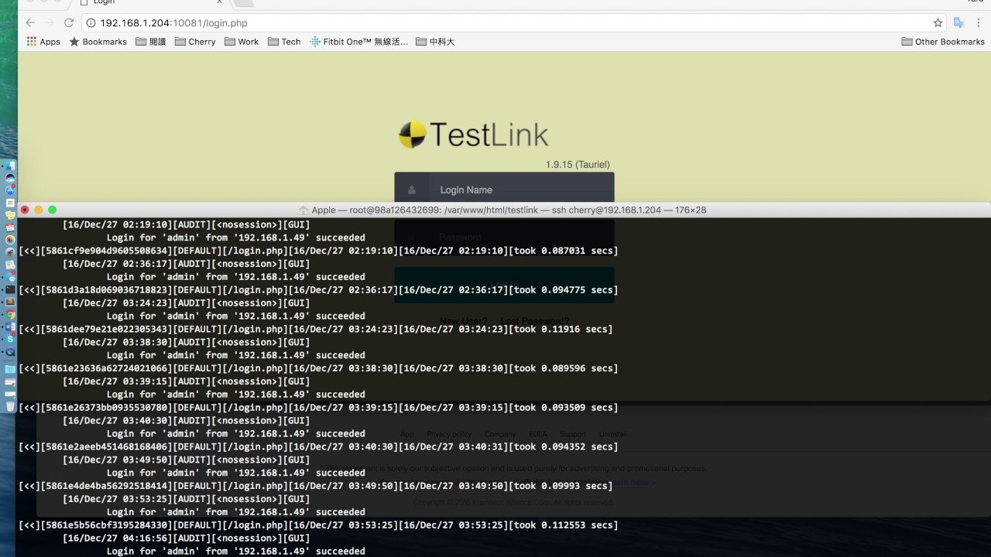The image size is (991, 557).
Task: Open Microsoft Word from the Dock
Action: click(10, 326)
